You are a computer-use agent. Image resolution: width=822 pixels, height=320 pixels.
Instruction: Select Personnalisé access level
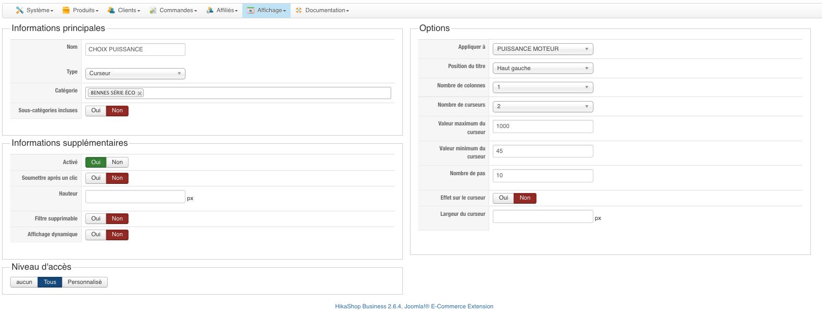coord(85,282)
